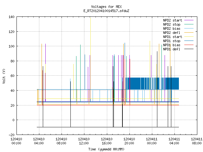Click the orange NPD2 defl legend line sample
203x152 pixels.
click(x=189, y=33)
